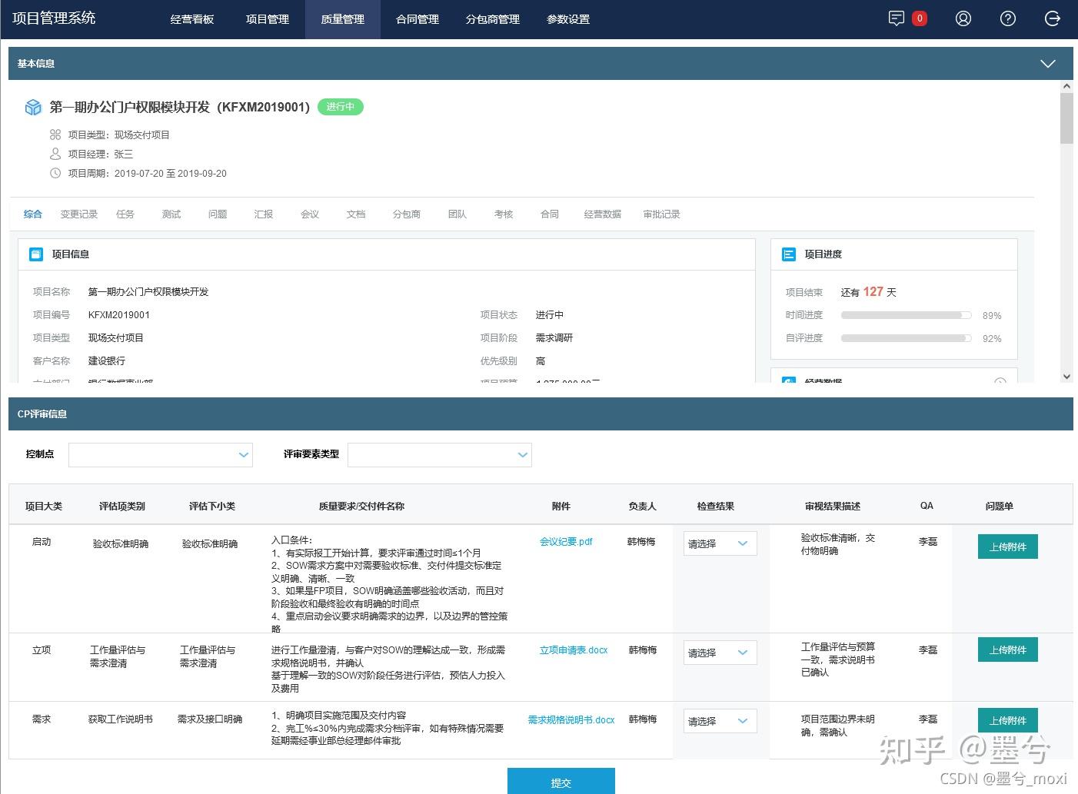
Task: Click the 进行中 status badge
Action: 340,107
